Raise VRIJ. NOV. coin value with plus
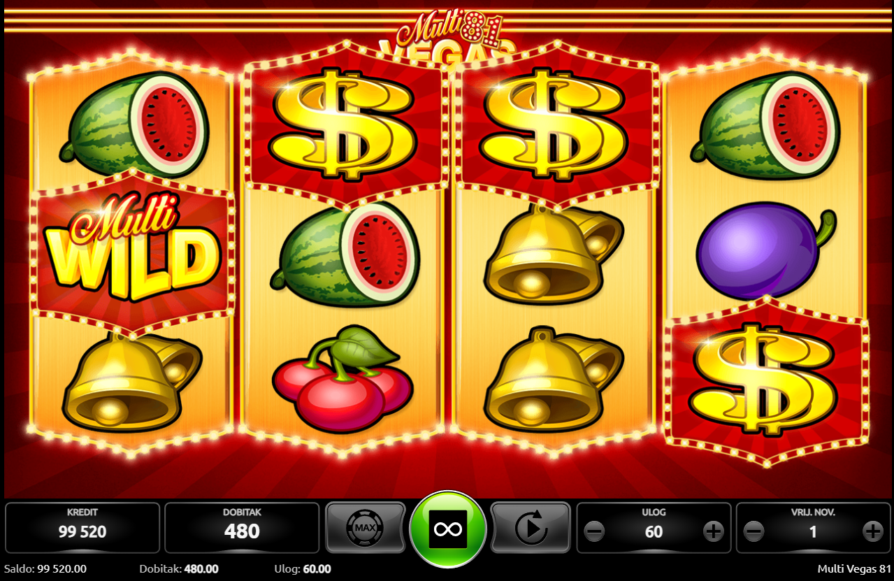The width and height of the screenshot is (894, 581). pyautogui.click(x=872, y=532)
